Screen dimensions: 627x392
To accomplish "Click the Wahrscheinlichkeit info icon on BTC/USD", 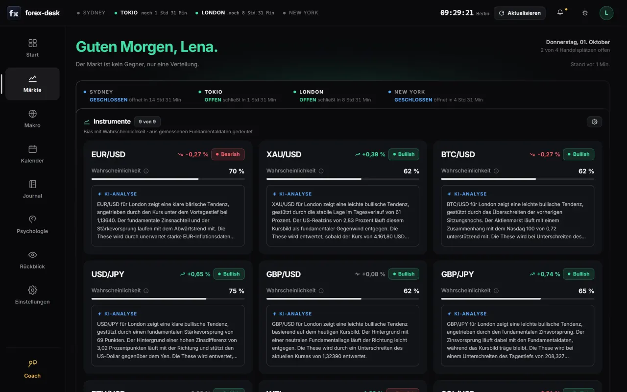I will (496, 171).
